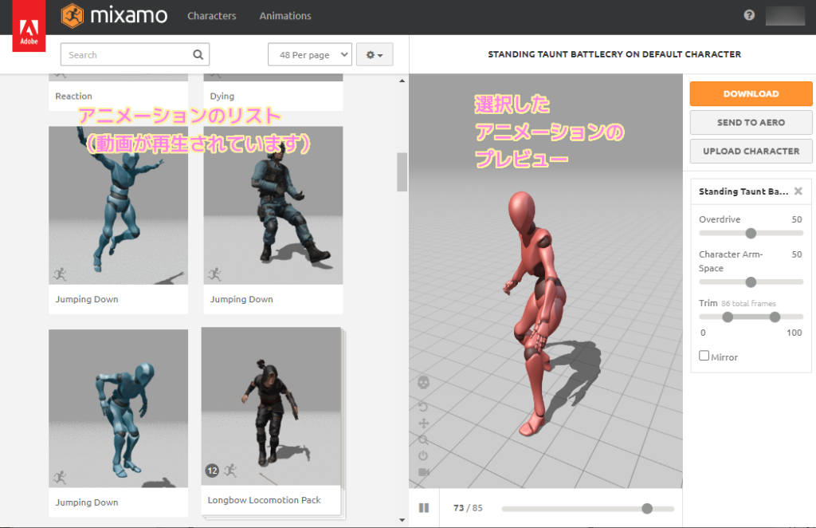Click the UPLOAD CHARACTER button

(x=750, y=151)
